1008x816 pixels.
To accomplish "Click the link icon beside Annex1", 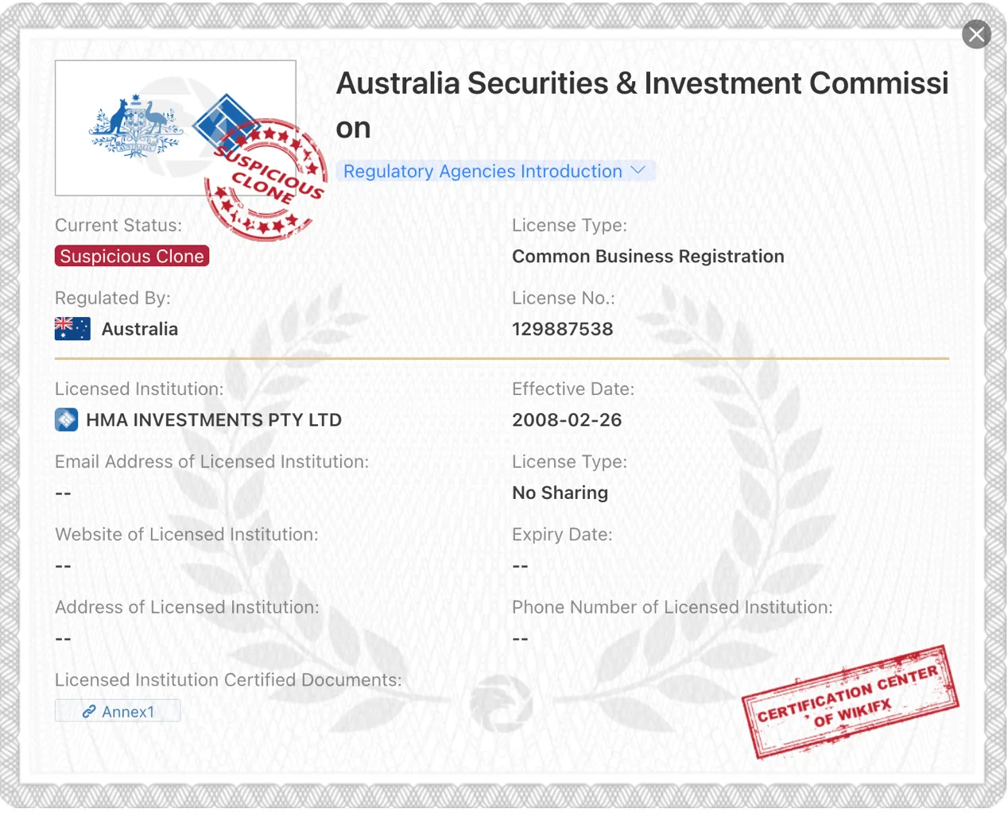I will tap(89, 712).
